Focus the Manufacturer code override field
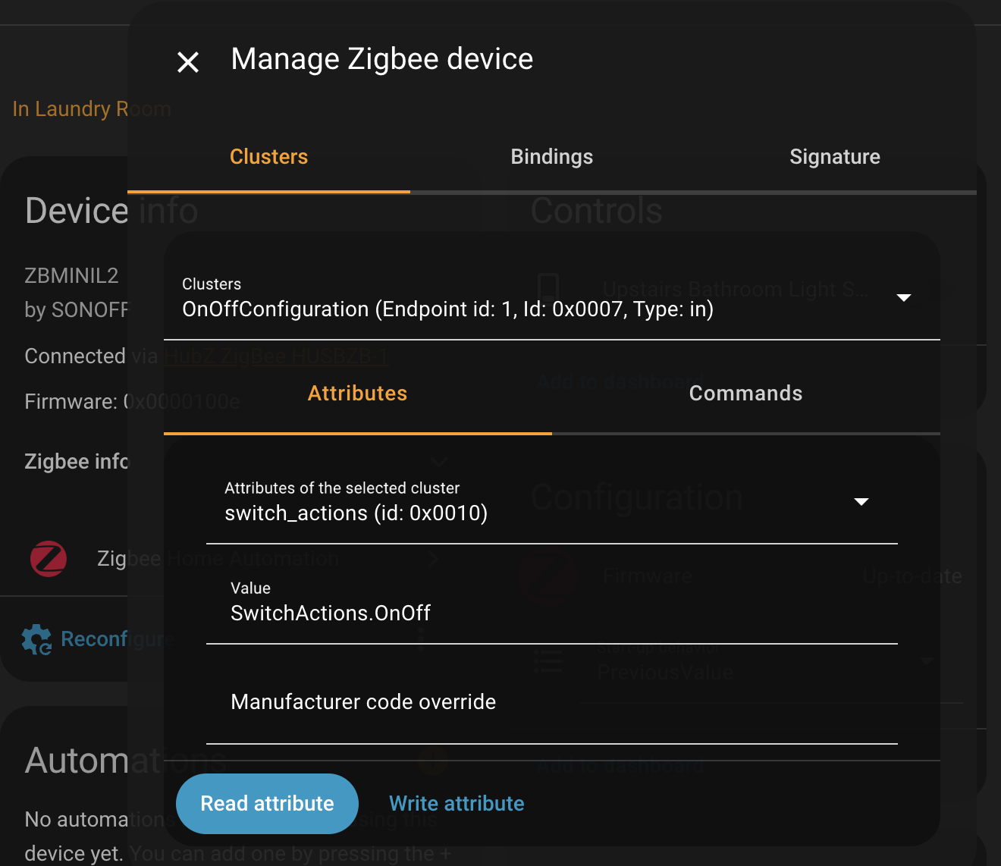Image resolution: width=1001 pixels, height=866 pixels. tap(551, 702)
